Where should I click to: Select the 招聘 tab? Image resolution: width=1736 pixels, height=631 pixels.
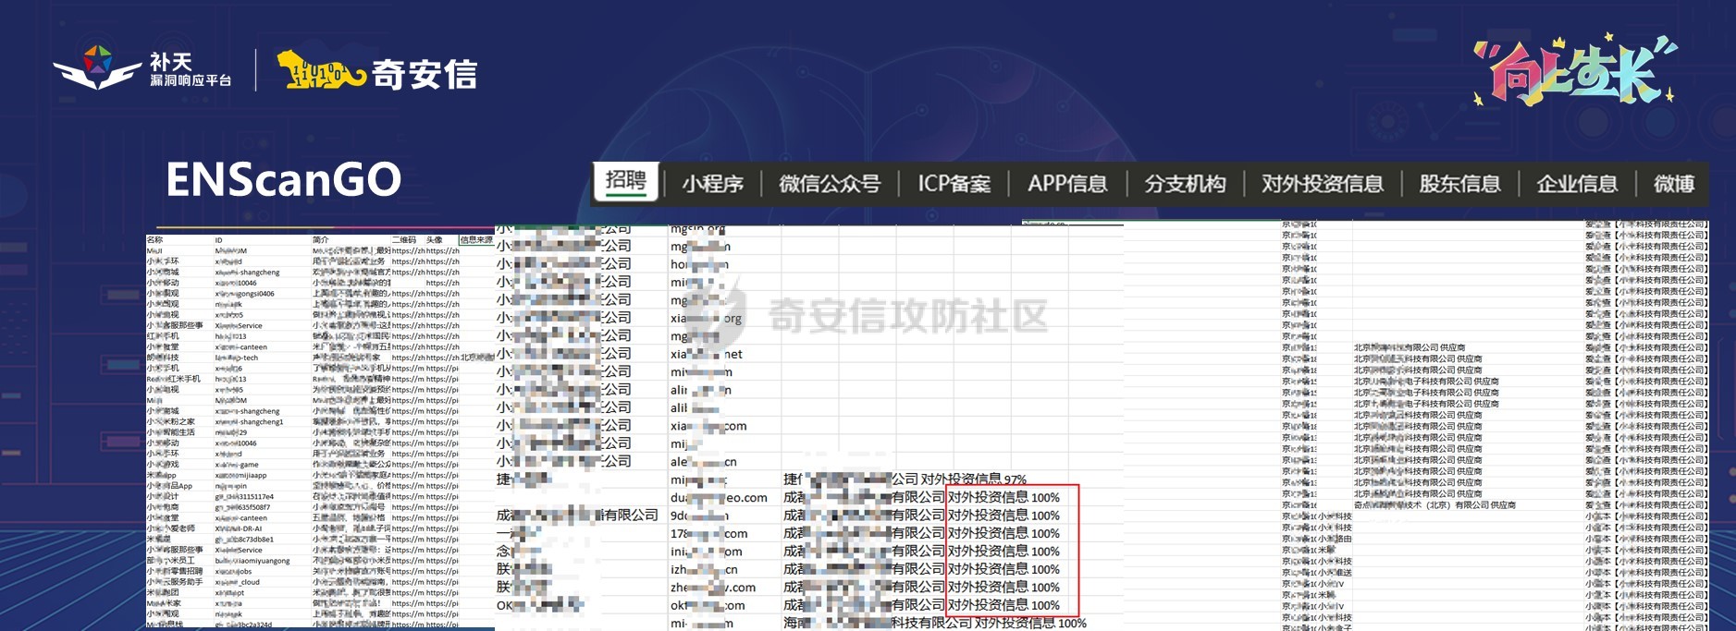626,181
